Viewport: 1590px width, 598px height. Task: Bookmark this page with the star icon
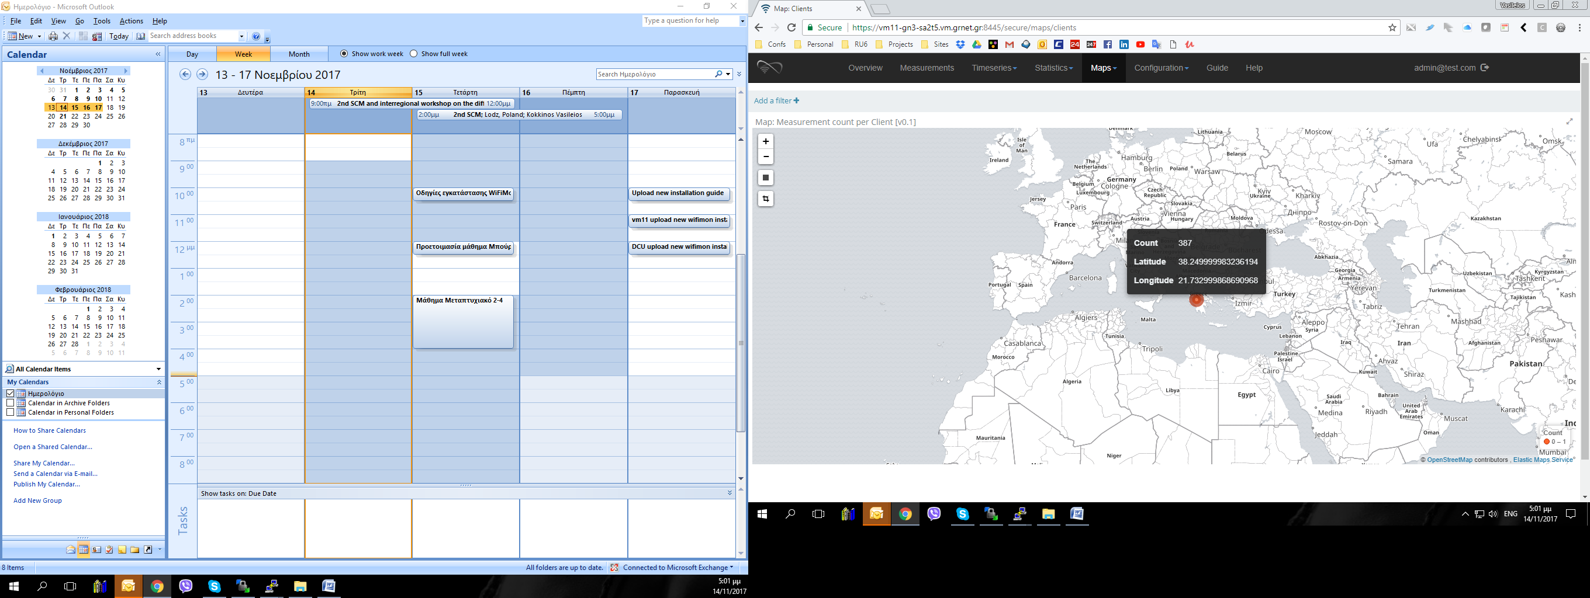1392,28
